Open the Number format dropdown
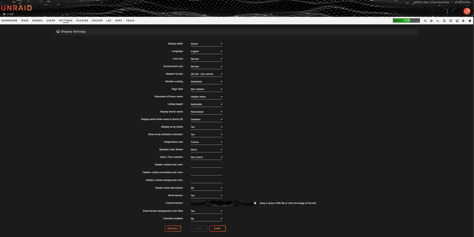474x237 pixels. 207,74
